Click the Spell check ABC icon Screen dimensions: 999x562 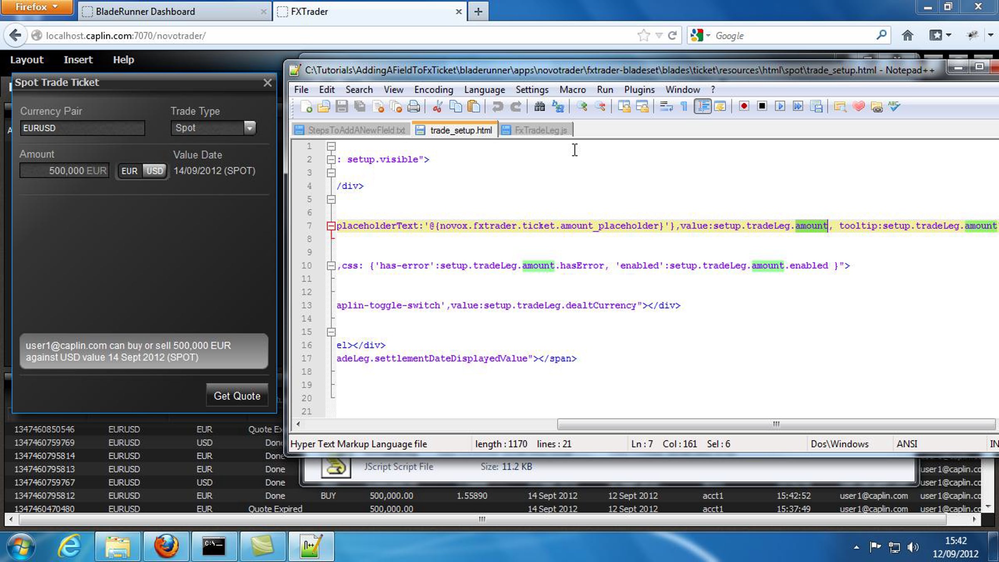coord(894,107)
